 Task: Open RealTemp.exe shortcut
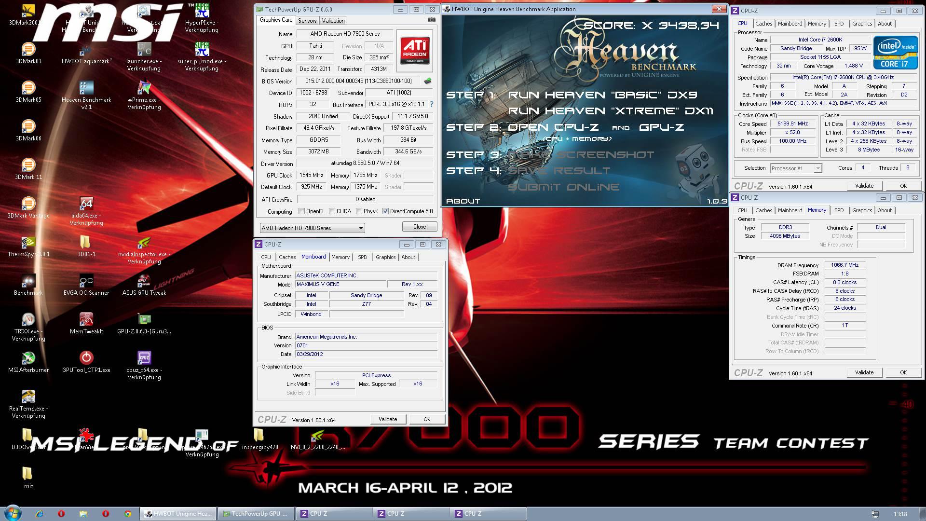coord(28,403)
